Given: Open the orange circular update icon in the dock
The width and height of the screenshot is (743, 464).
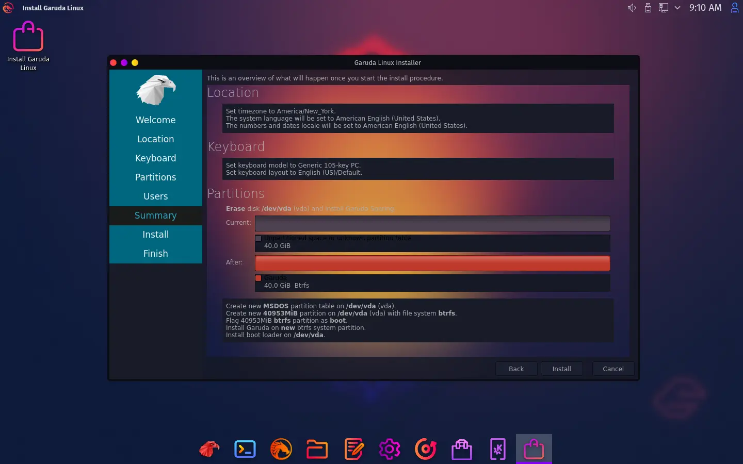Looking at the screenshot, I should [426, 449].
